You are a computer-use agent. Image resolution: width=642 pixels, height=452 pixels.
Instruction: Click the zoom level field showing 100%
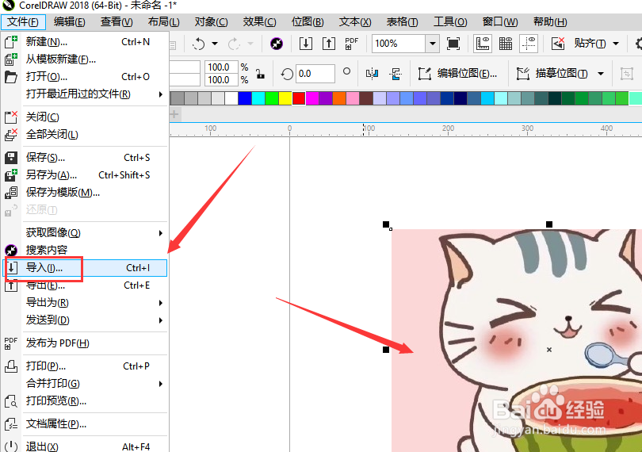(399, 44)
